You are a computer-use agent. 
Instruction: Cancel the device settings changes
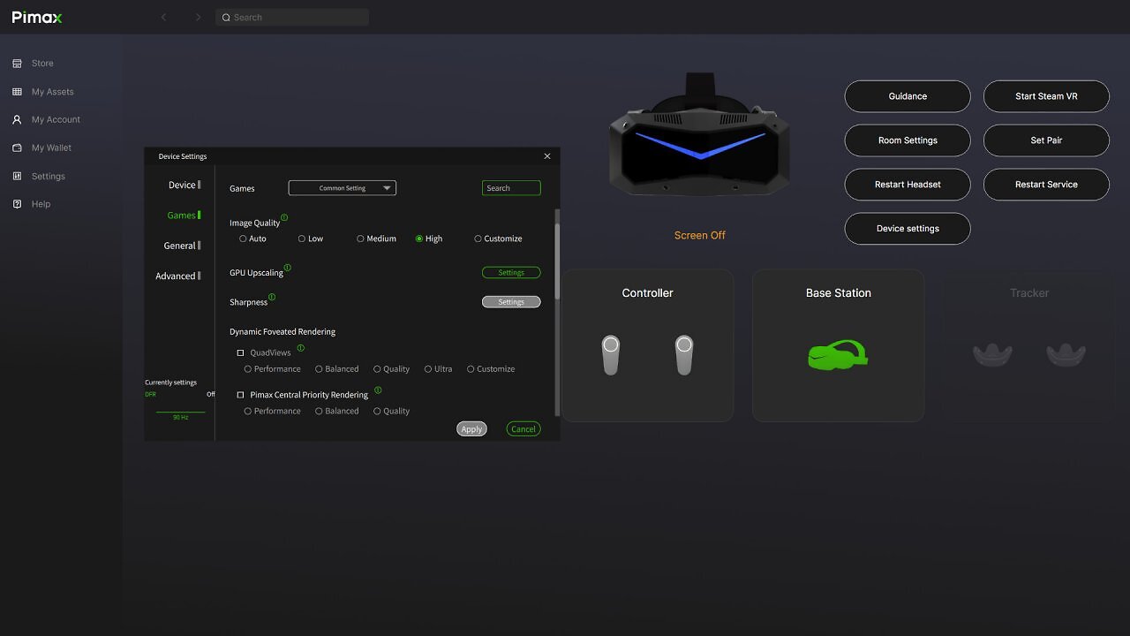point(524,429)
